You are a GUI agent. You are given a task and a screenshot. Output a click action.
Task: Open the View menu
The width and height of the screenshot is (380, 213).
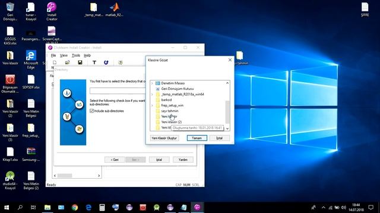(64, 56)
